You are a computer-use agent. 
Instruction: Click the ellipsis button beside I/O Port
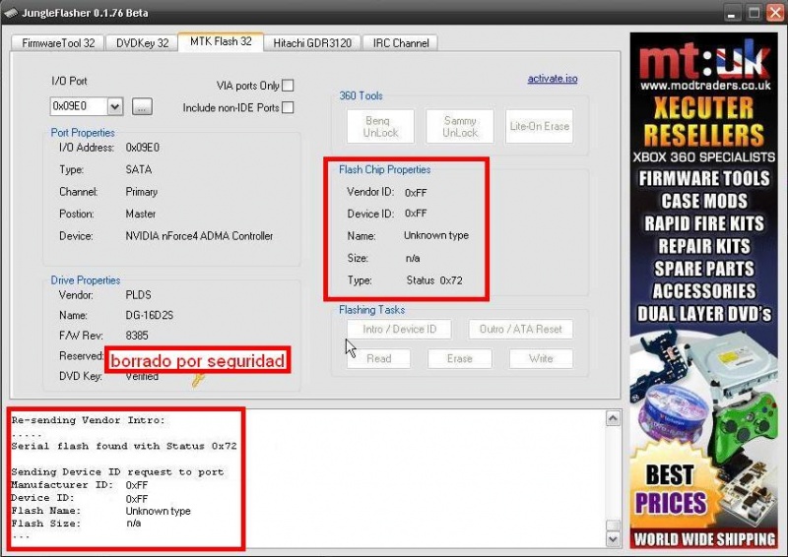(x=142, y=106)
